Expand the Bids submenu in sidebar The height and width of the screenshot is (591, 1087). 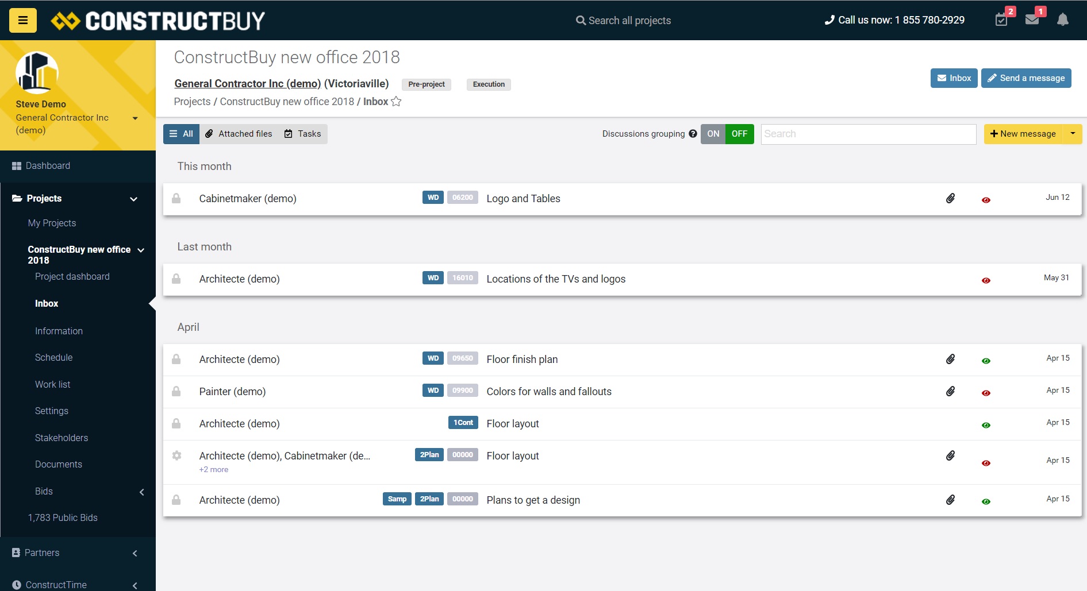141,492
